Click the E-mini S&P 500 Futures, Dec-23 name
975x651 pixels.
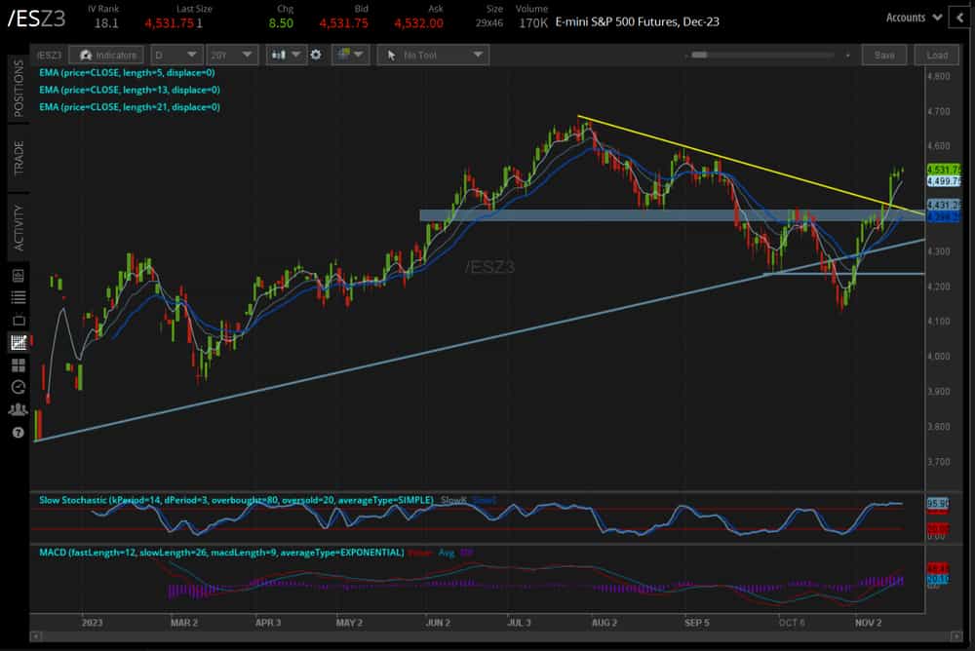coord(638,21)
